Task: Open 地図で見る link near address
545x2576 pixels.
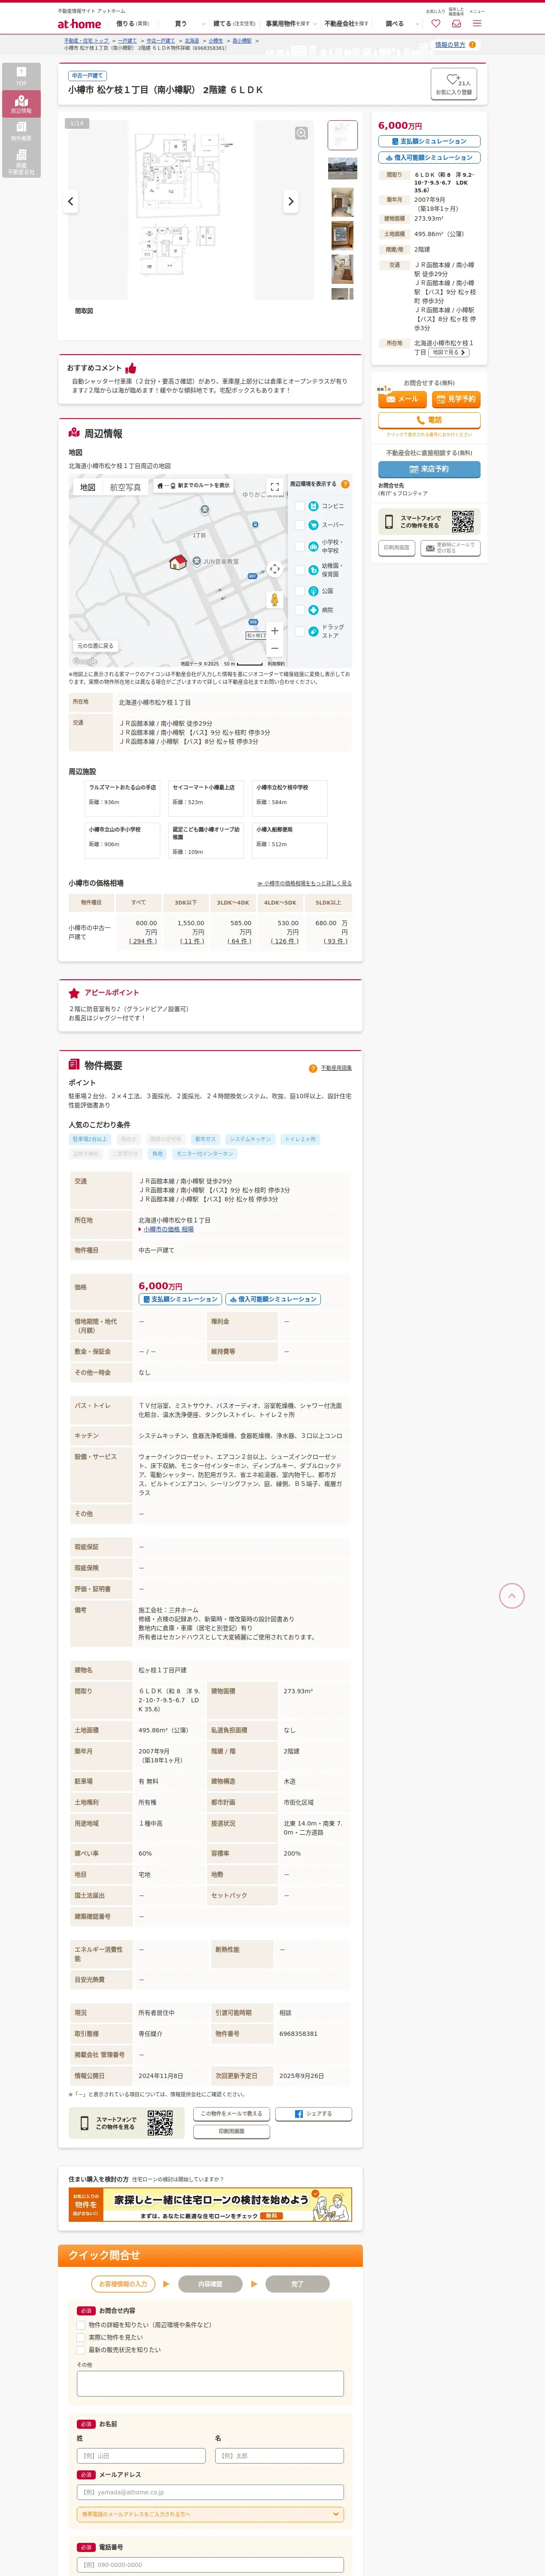Action: tap(449, 352)
